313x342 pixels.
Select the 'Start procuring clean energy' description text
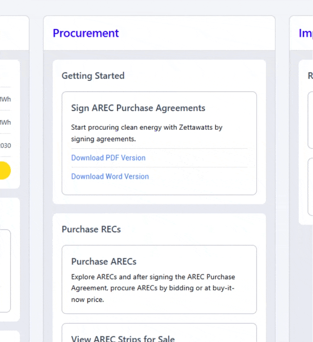click(147, 133)
